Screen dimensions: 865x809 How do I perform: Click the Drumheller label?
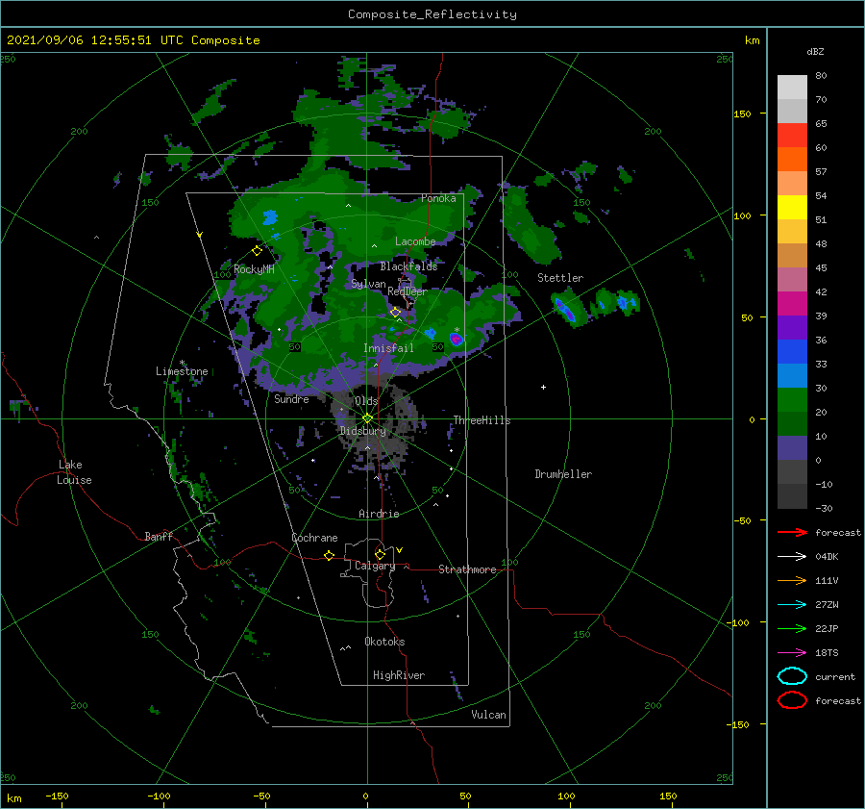563,474
